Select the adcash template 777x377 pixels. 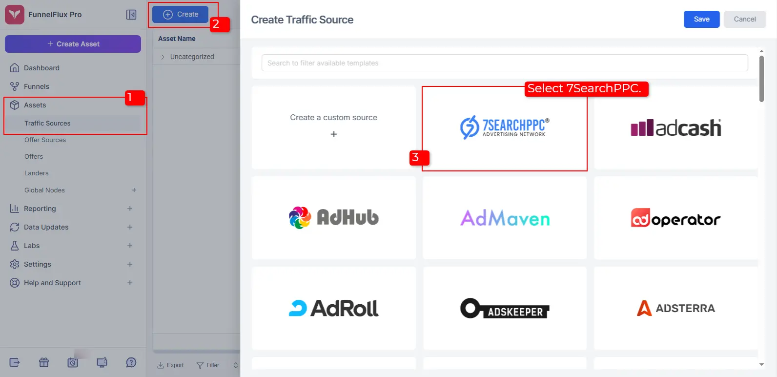[676, 127]
